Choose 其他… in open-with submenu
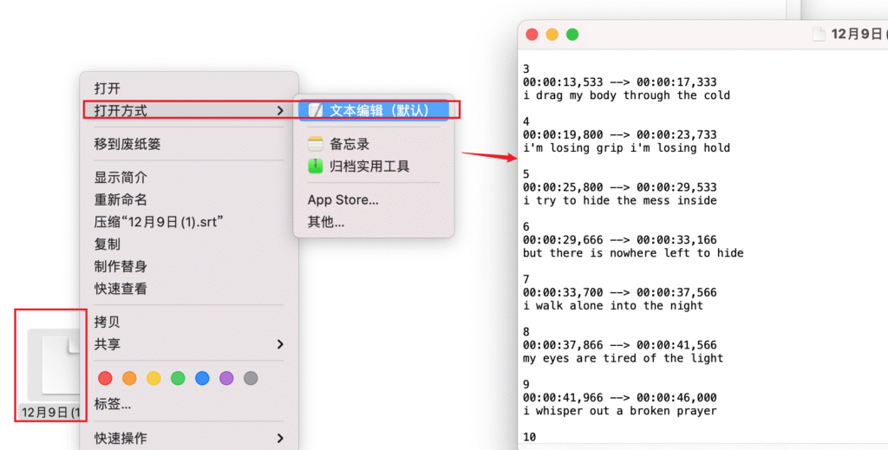This screenshot has height=450, width=888. pos(326,222)
